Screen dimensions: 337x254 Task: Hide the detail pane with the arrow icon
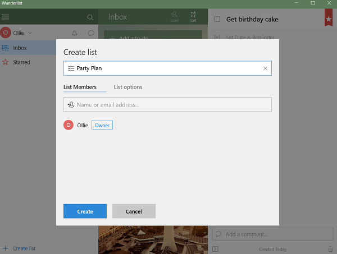point(215,249)
